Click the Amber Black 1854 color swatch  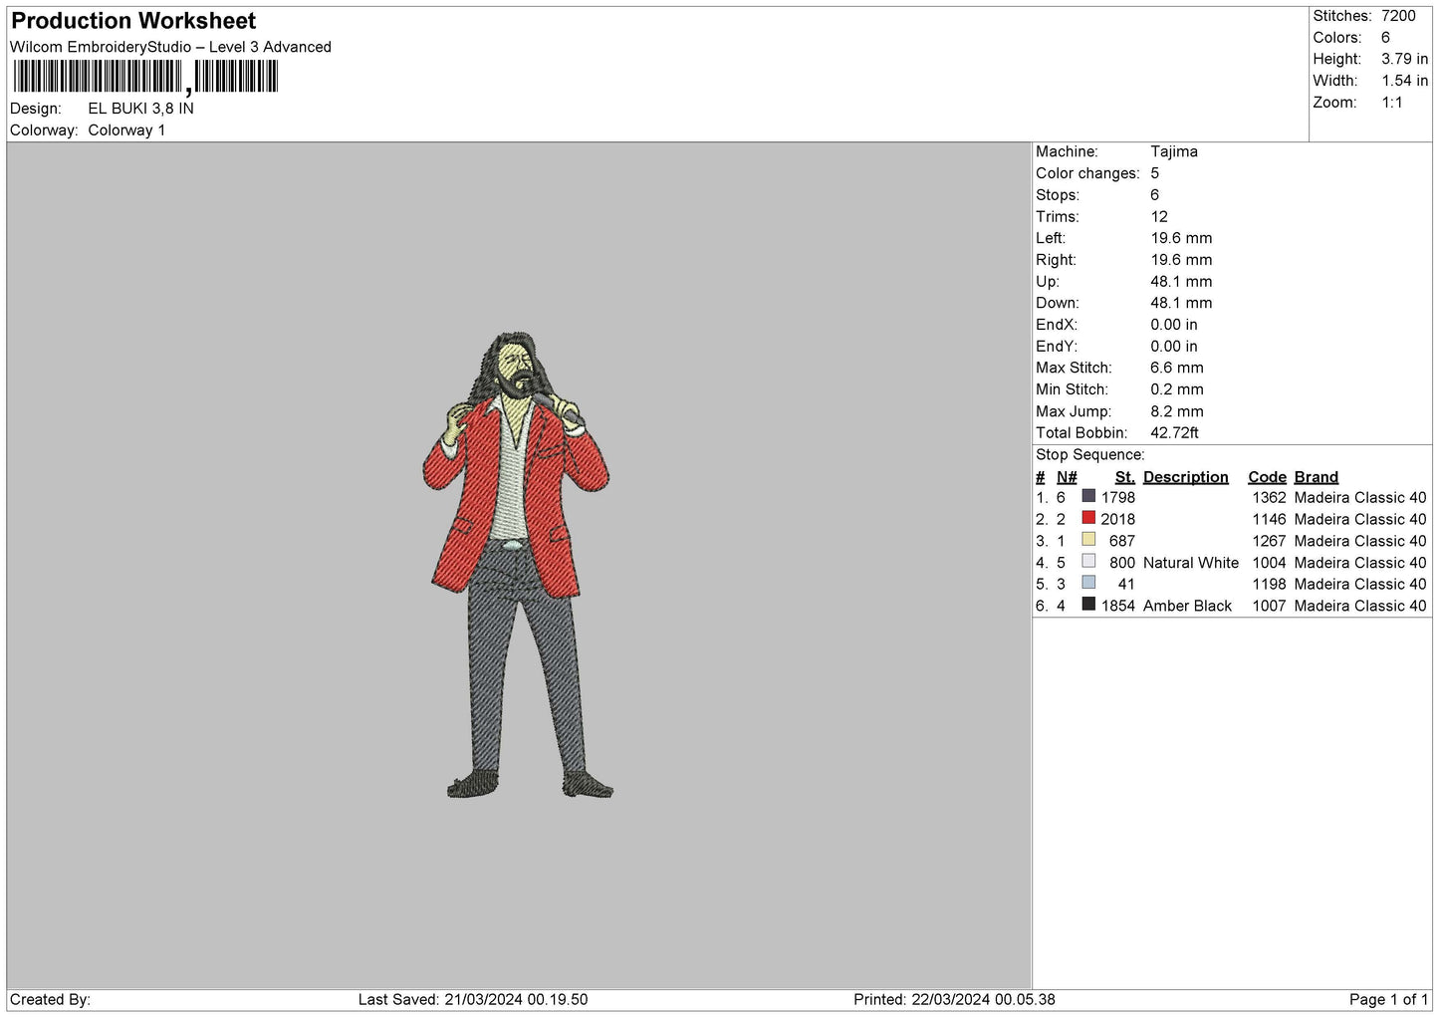[1088, 605]
